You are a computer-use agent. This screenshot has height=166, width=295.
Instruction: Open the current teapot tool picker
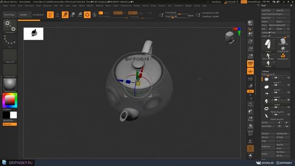click(x=268, y=45)
